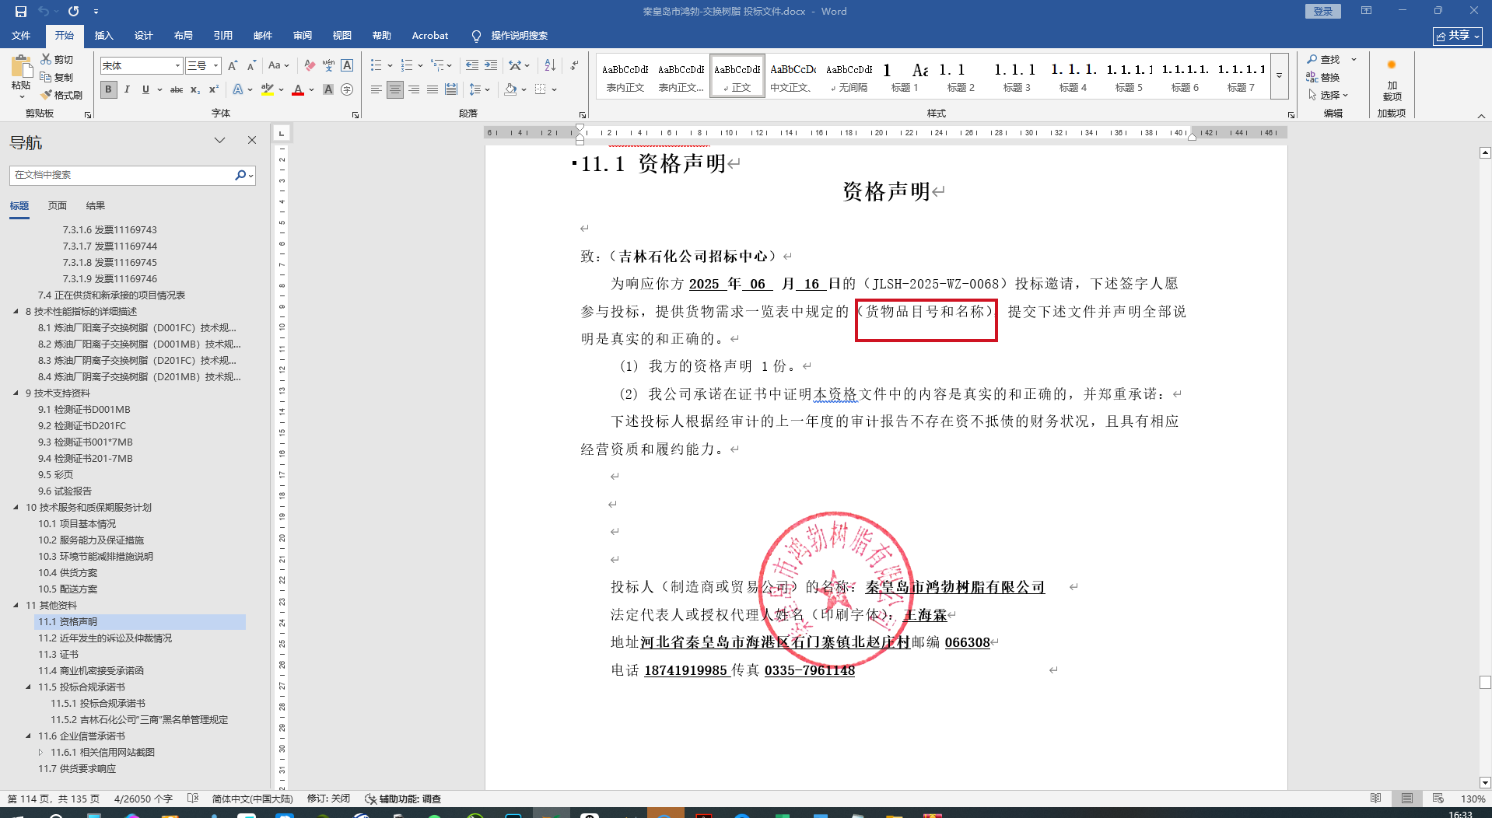This screenshot has height=818, width=1492.
Task: Apply the yellow text highlight color
Action: click(268, 90)
